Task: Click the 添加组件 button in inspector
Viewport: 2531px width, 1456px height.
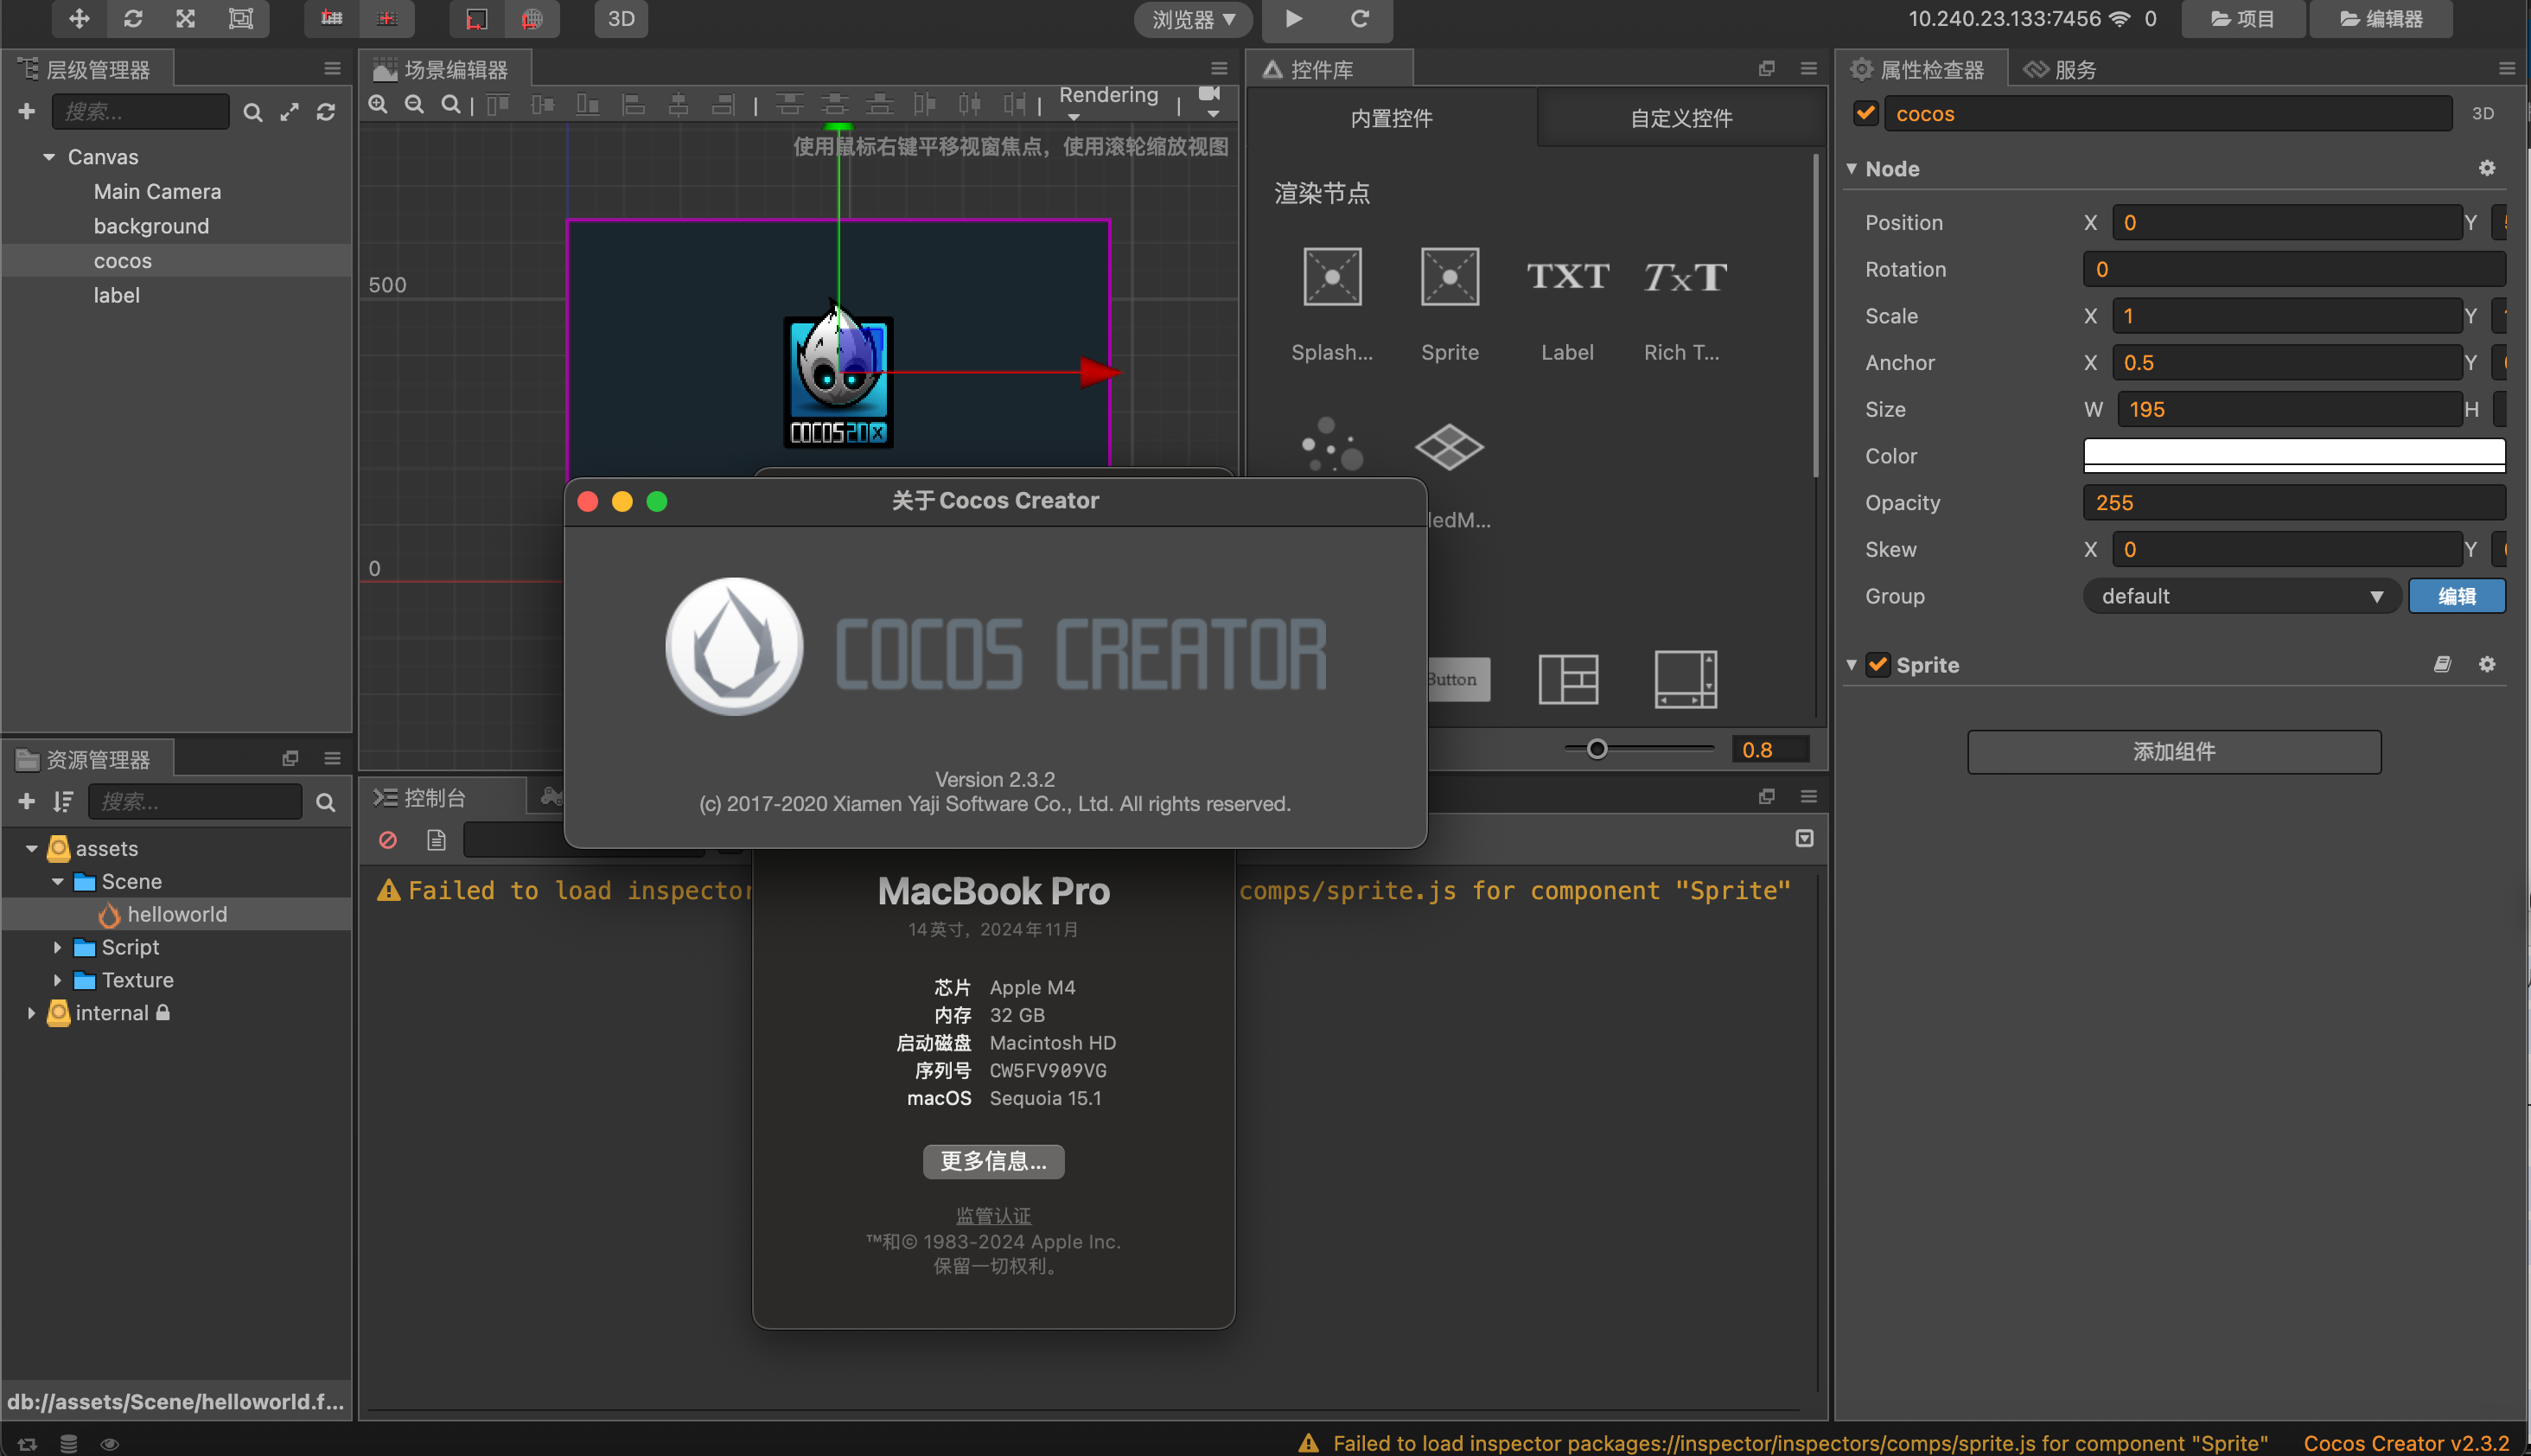Action: pos(2173,752)
